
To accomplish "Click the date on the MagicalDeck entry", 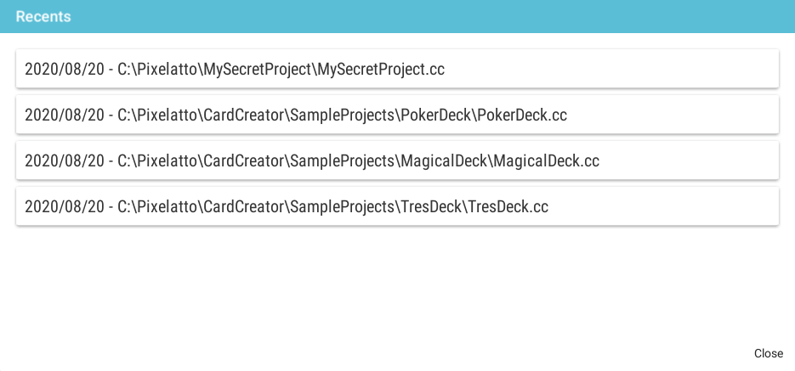I will coord(64,161).
